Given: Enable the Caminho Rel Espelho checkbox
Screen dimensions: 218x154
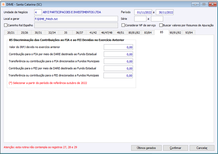Looking at the screenshot, I should 6,25.
